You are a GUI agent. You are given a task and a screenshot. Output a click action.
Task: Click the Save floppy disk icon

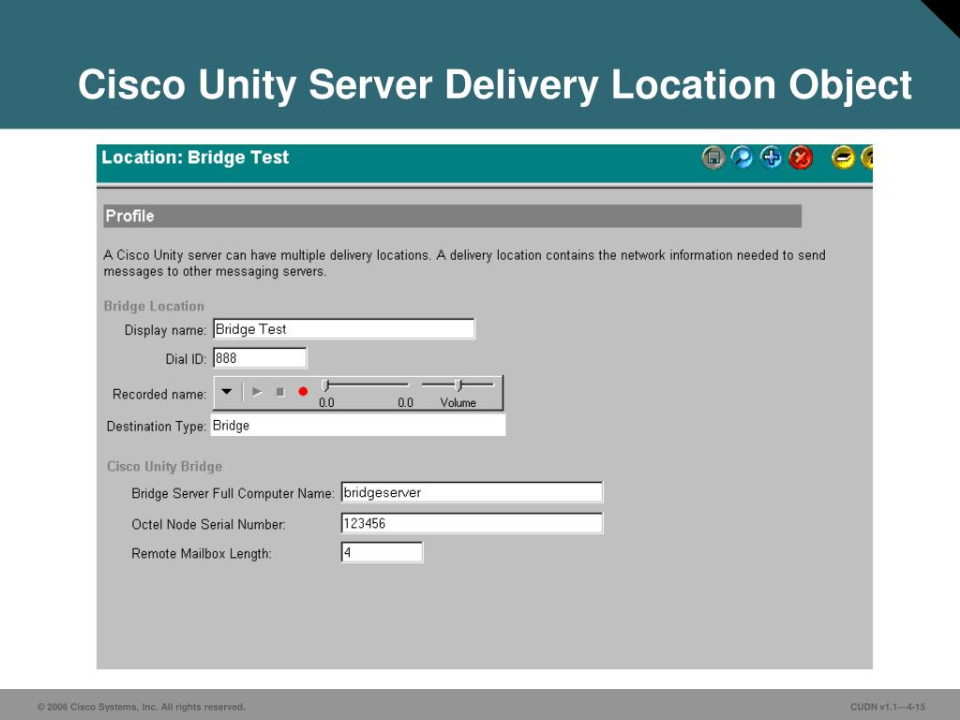pos(713,157)
